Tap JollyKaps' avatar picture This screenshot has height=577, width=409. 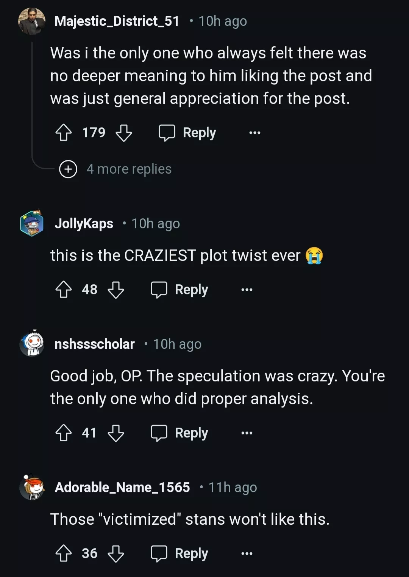[32, 224]
